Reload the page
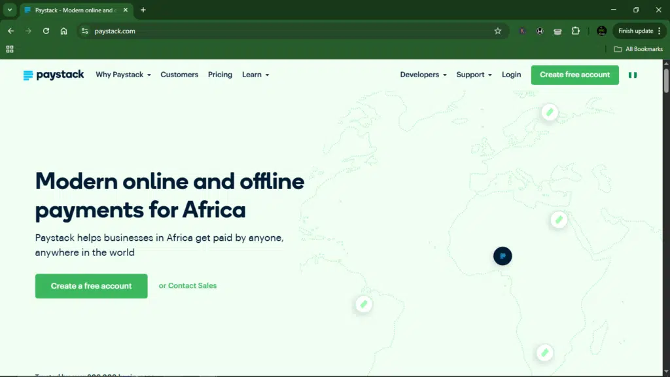670x377 pixels. (46, 31)
